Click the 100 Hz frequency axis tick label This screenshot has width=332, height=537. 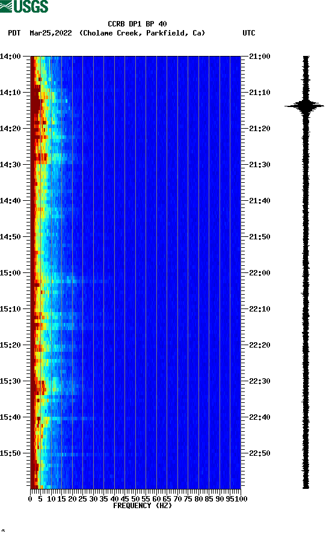(x=241, y=499)
